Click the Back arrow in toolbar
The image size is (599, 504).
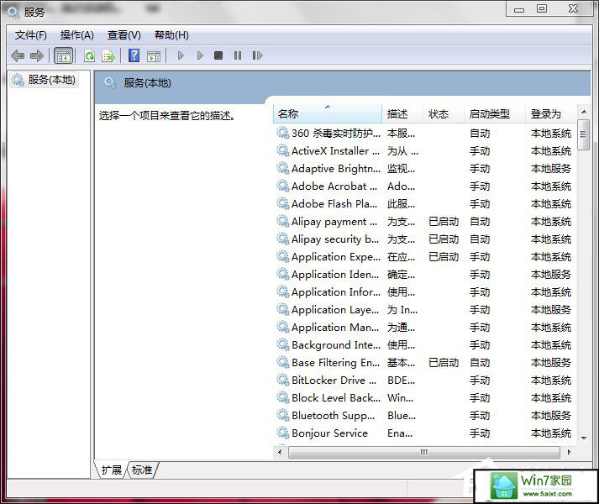pyautogui.click(x=18, y=55)
